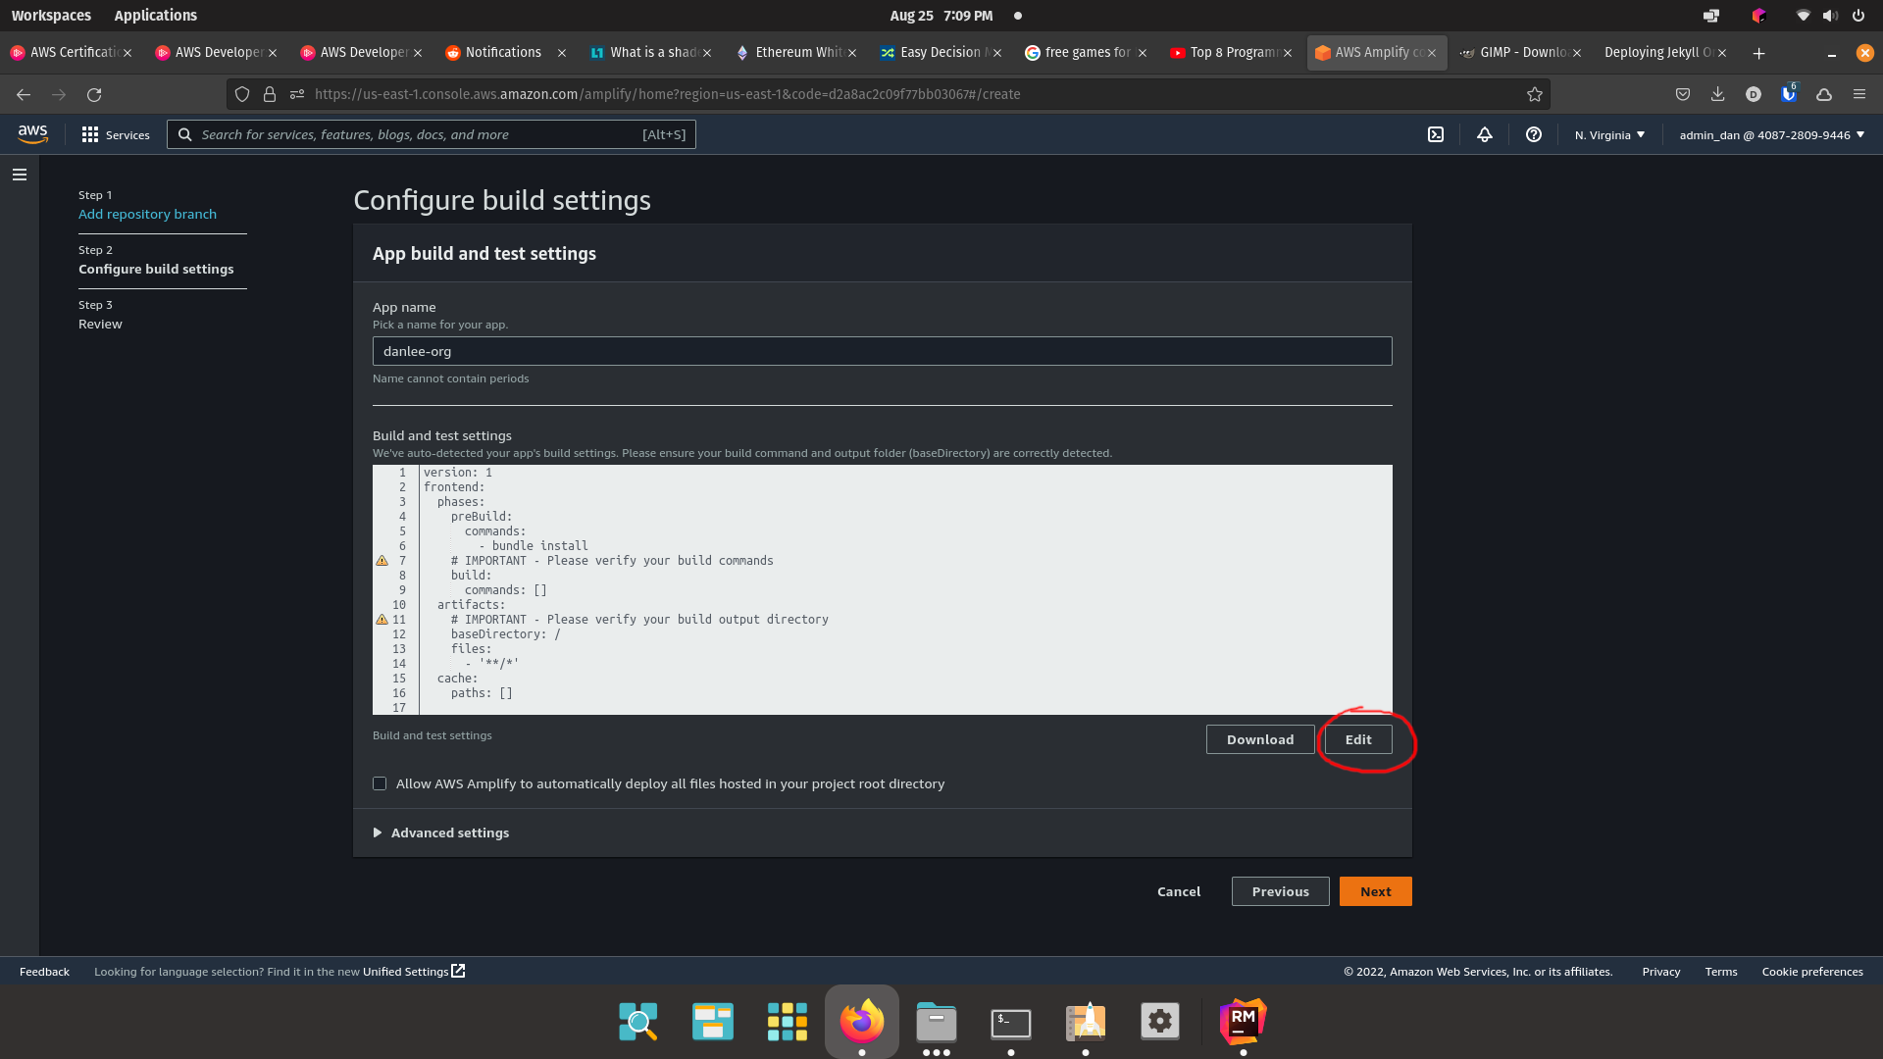Viewport: 1883px width, 1059px height.
Task: Bookmark the page with the star icon
Action: pos(1534,94)
